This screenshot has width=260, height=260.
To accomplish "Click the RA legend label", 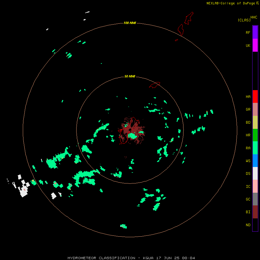I will (248, 148).
